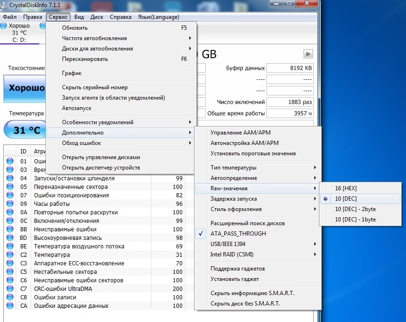The height and width of the screenshot is (322, 406).
Task: Click the Хорошо health status button
Action: pyautogui.click(x=25, y=88)
